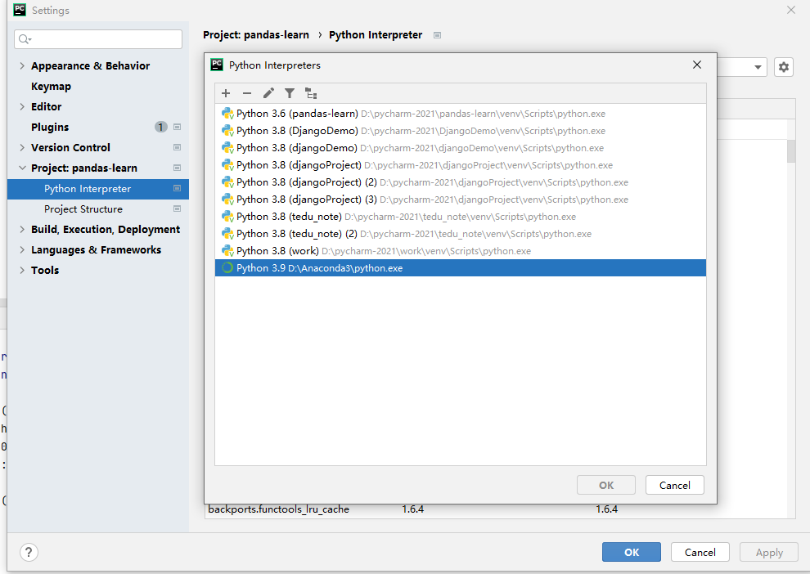Click OK in Python Interpreters dialog

click(x=606, y=485)
